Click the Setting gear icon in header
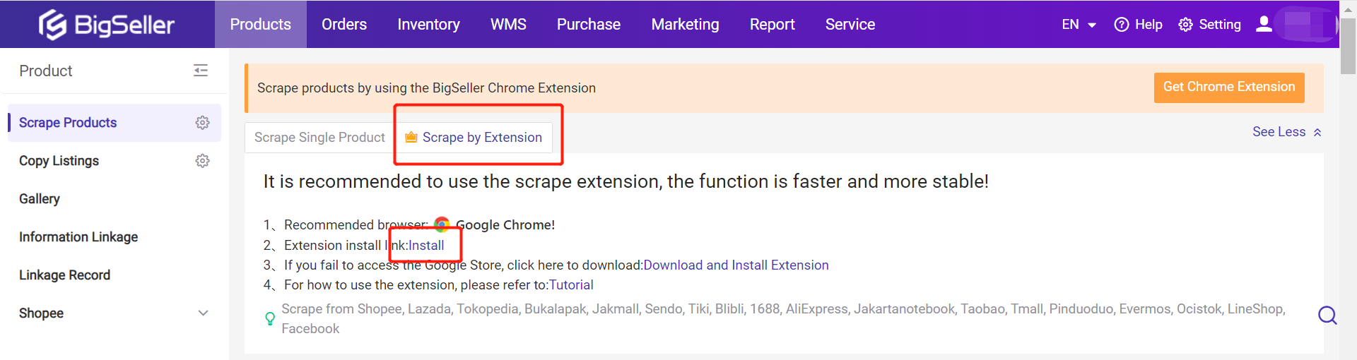 [x=1185, y=25]
